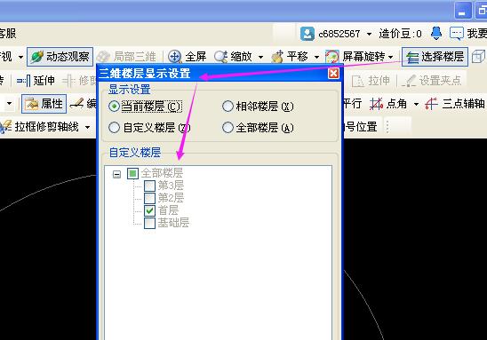This screenshot has width=487, height=340.
Task: Click the 客服 menu item
Action: [x=8, y=33]
